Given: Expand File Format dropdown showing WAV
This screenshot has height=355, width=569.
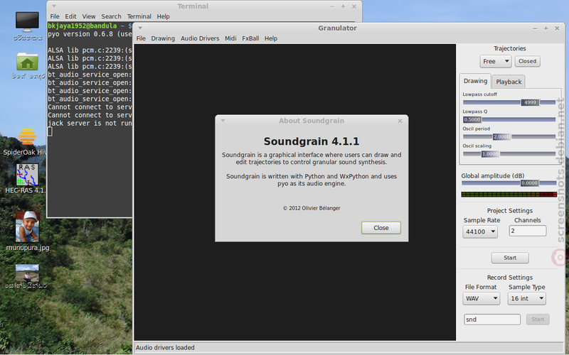Looking at the screenshot, I should coord(482,298).
